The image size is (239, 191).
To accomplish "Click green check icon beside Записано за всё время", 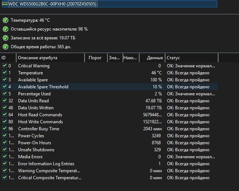I will [6, 38].
